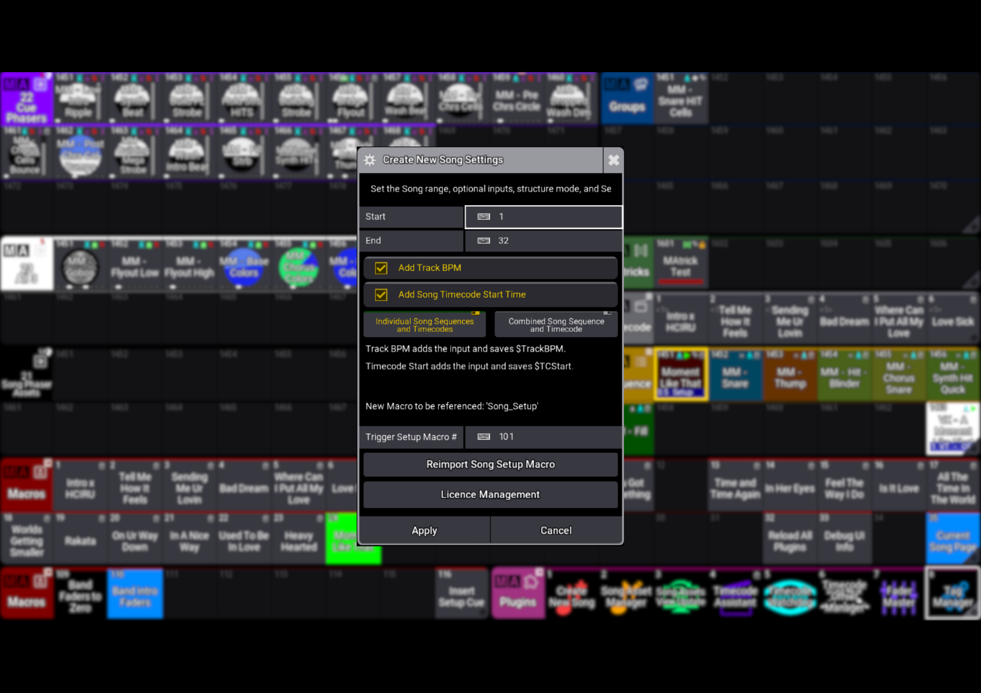Open the Timecode Assistant plugin
Image resolution: width=981 pixels, height=693 pixels.
pos(735,594)
